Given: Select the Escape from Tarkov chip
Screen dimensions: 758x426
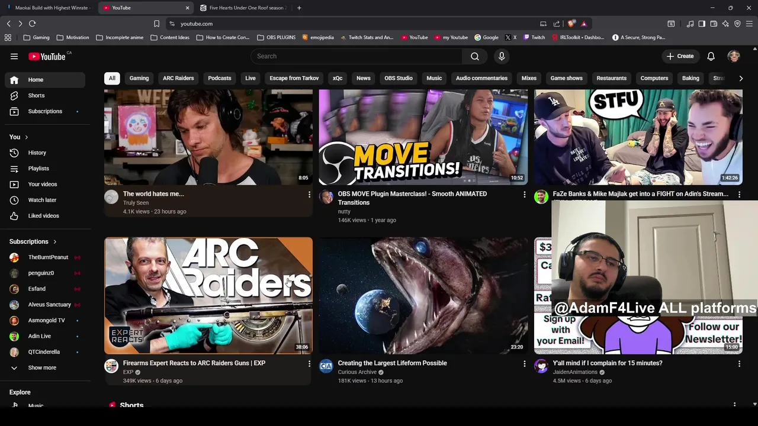Looking at the screenshot, I should (x=294, y=78).
